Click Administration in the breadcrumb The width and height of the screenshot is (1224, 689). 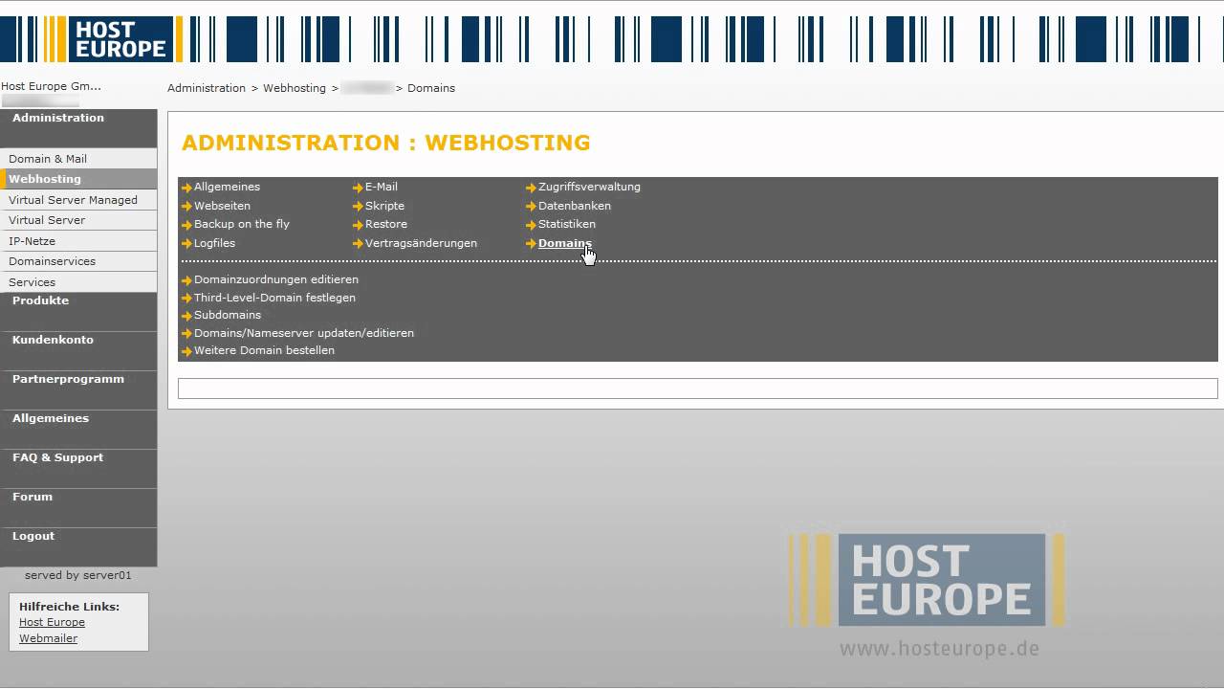(x=207, y=88)
